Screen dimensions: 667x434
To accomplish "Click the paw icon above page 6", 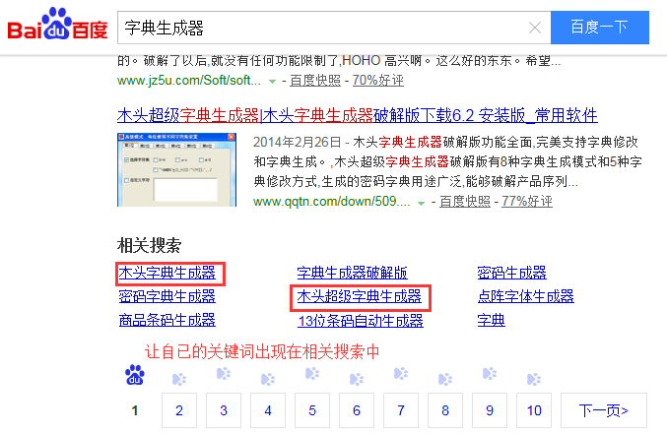I will point(356,375).
